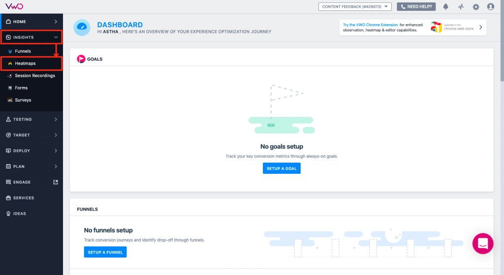Click the Chrome web store icon

click(x=436, y=27)
